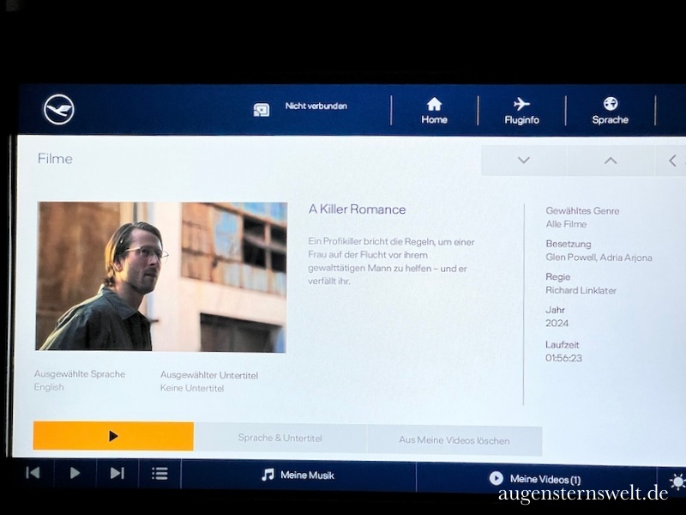
Task: Click the Richard Linklater director name
Action: [x=581, y=290]
